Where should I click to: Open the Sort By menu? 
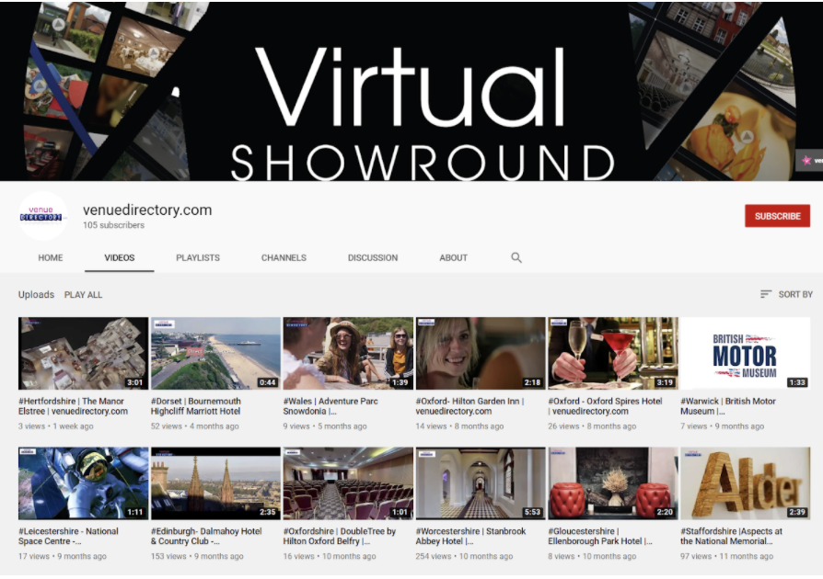786,294
